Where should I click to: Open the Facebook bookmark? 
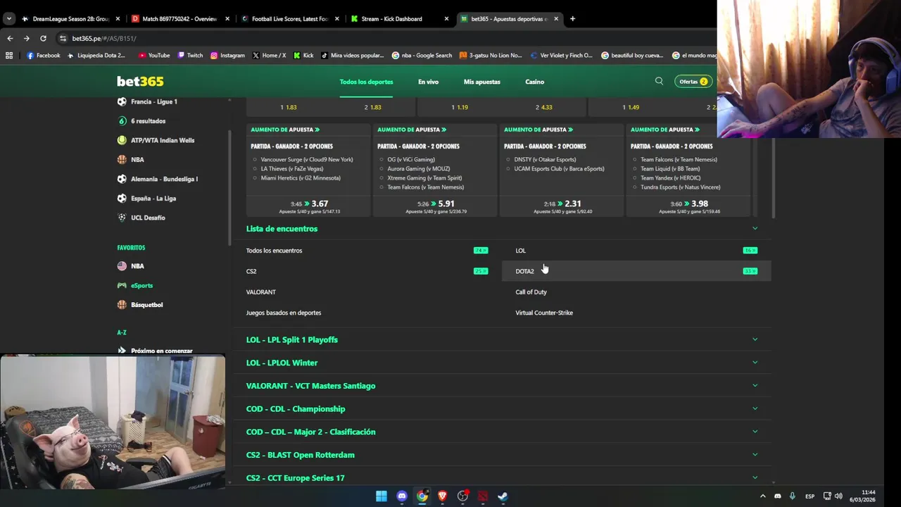[43, 55]
